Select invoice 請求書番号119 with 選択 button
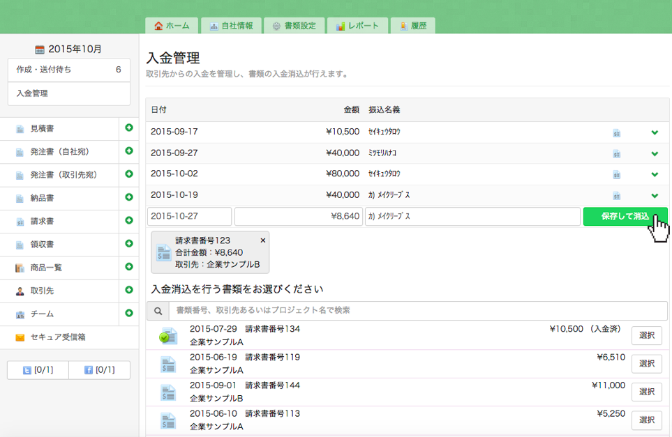The width and height of the screenshot is (672, 437). 646,363
